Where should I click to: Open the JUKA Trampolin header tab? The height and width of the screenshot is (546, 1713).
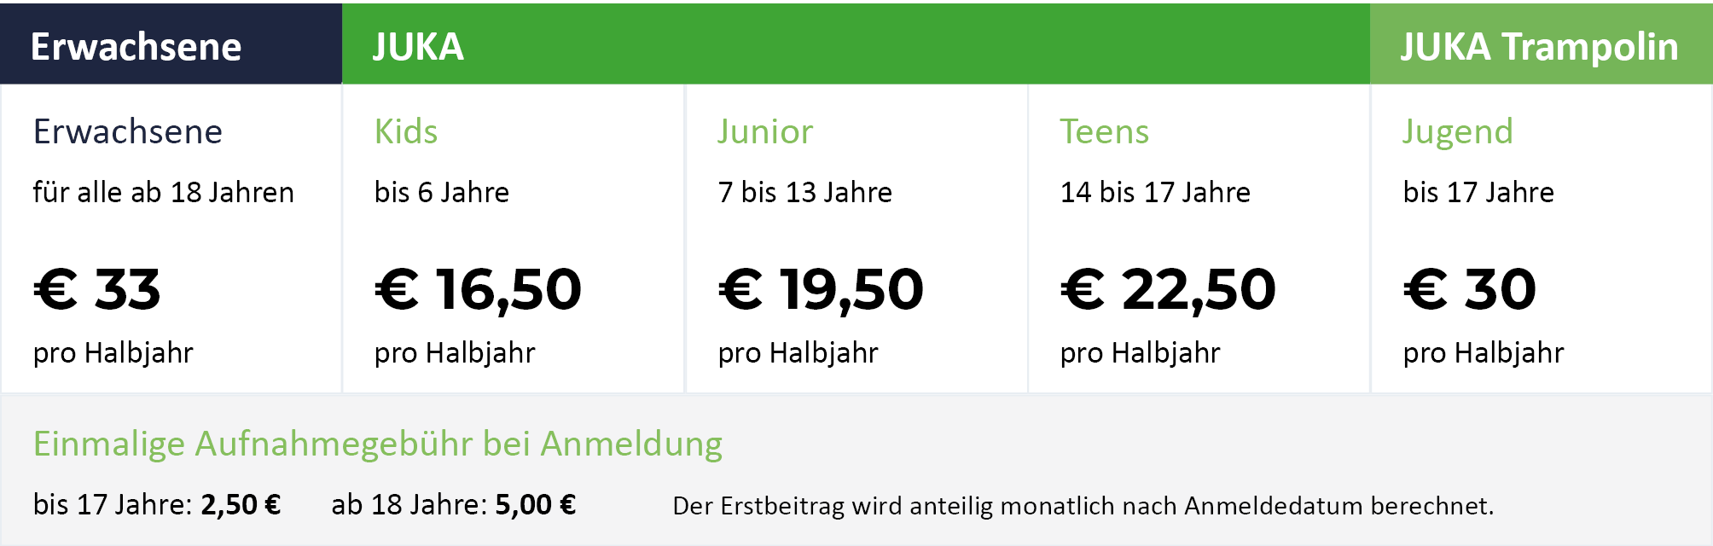coord(1539,46)
